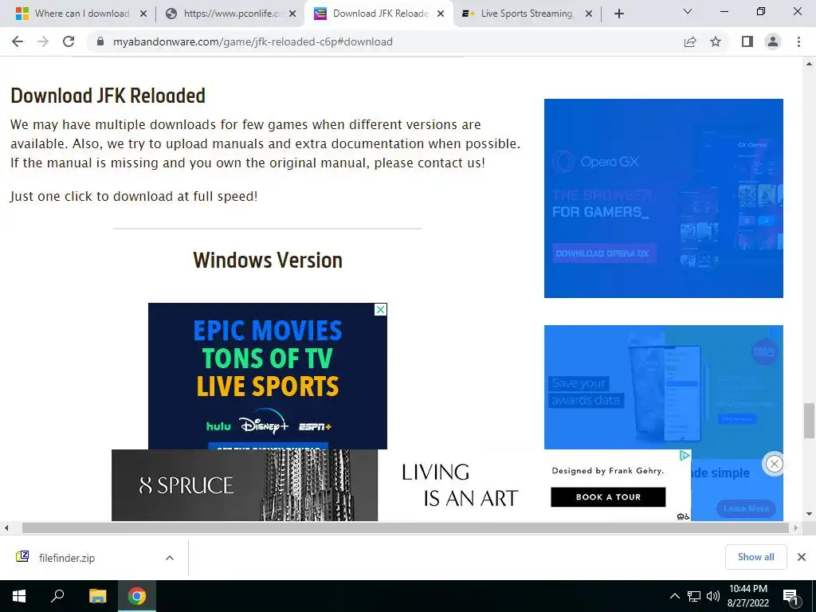Click Show all downloads
This screenshot has width=816, height=612.
(755, 557)
